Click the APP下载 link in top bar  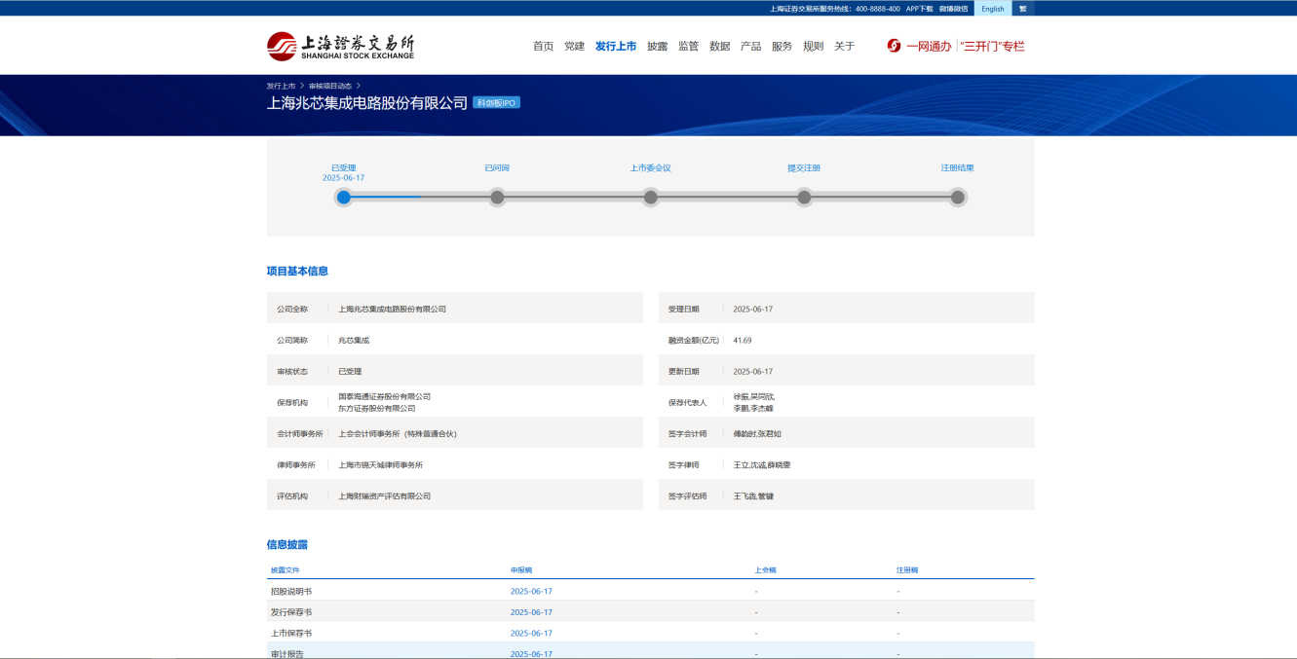pos(919,9)
